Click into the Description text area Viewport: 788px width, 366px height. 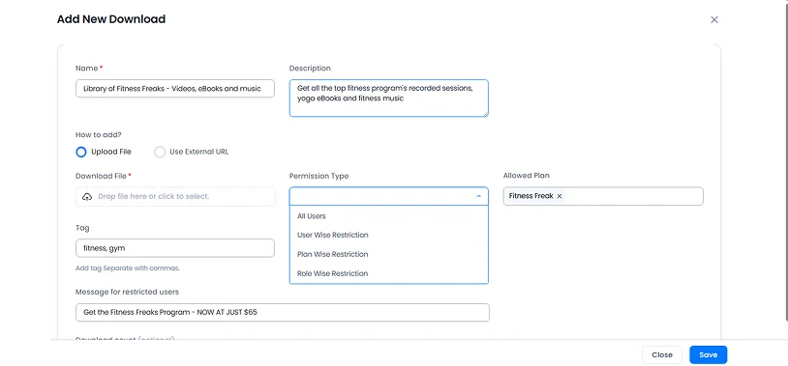coord(388,99)
